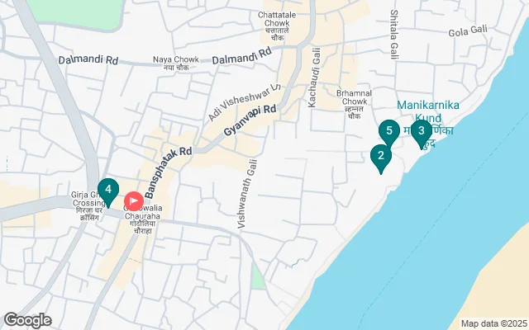Click the Bansphatak Rd street label
The height and width of the screenshot is (330, 529).
tap(168, 172)
